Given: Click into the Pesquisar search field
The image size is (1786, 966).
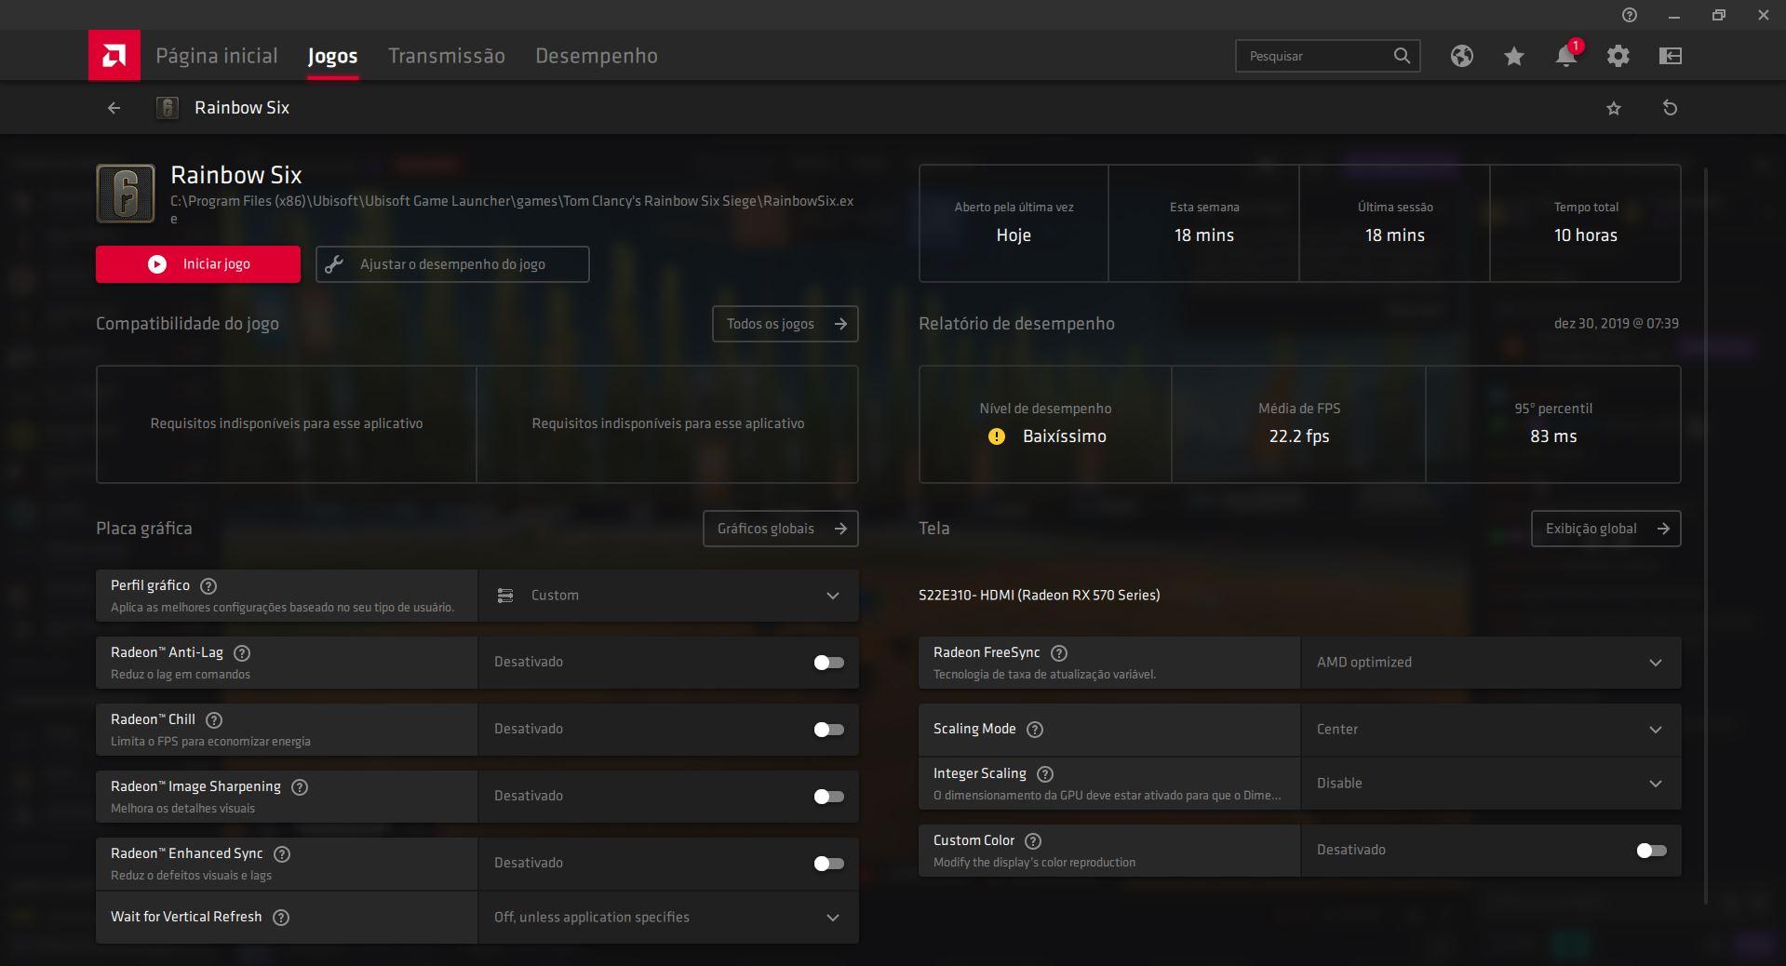Looking at the screenshot, I should [1314, 56].
